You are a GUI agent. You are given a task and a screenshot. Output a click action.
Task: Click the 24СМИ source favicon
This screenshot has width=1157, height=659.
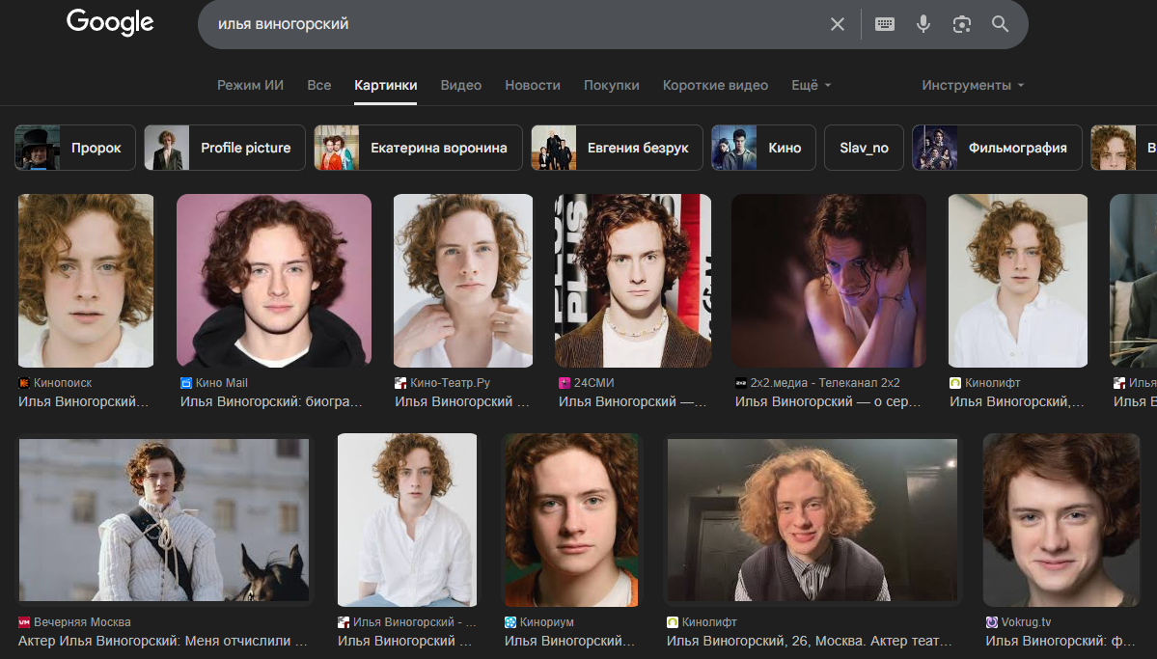coord(565,383)
